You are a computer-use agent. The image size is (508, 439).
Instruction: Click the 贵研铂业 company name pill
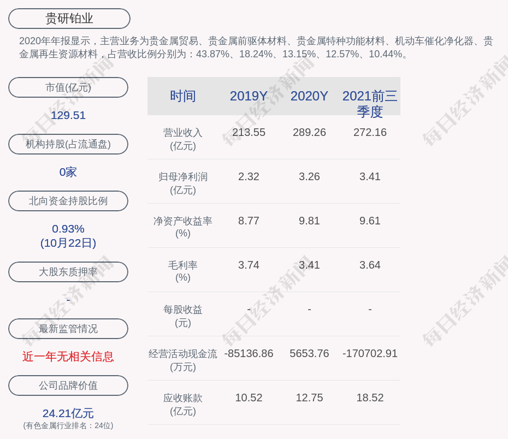pos(69,19)
